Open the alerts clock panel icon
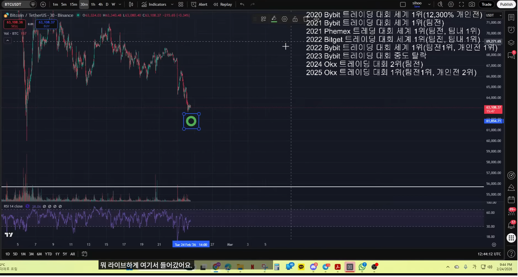The height and width of the screenshot is (277, 518). tap(511, 30)
